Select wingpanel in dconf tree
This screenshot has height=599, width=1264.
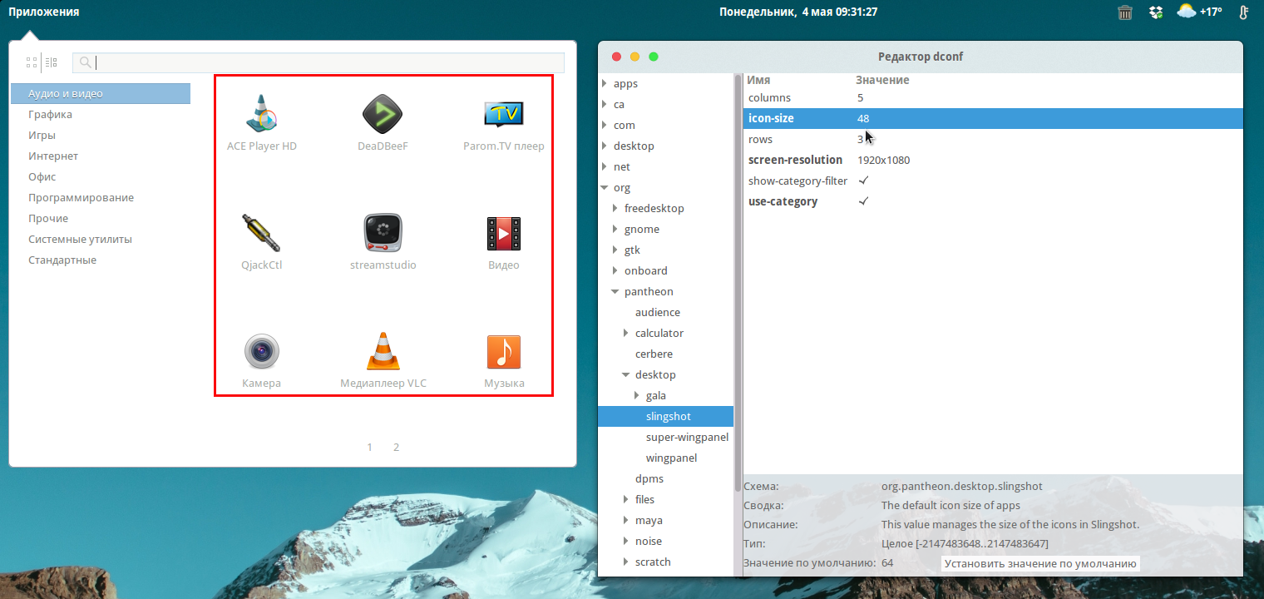[671, 458]
